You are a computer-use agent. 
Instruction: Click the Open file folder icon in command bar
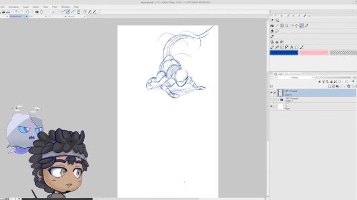point(3,12)
